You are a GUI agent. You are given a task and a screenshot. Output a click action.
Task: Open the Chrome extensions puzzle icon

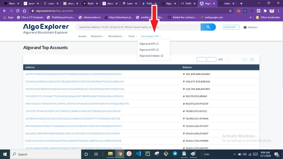pos(265,11)
